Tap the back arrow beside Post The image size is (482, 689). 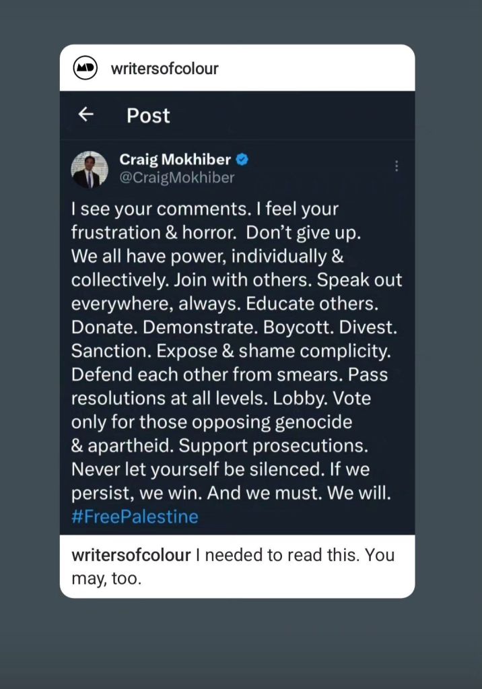85,114
